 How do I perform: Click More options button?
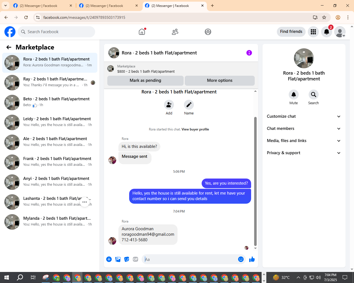[220, 80]
